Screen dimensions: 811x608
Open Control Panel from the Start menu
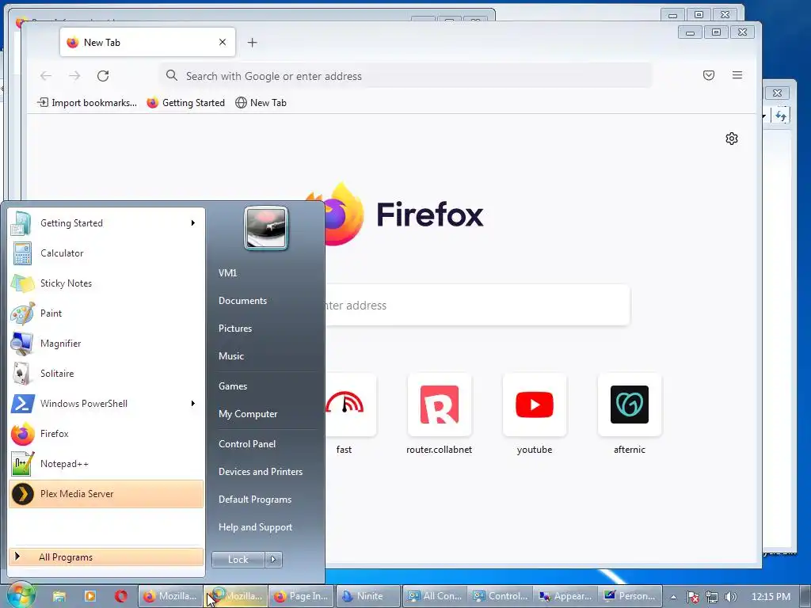click(x=247, y=444)
